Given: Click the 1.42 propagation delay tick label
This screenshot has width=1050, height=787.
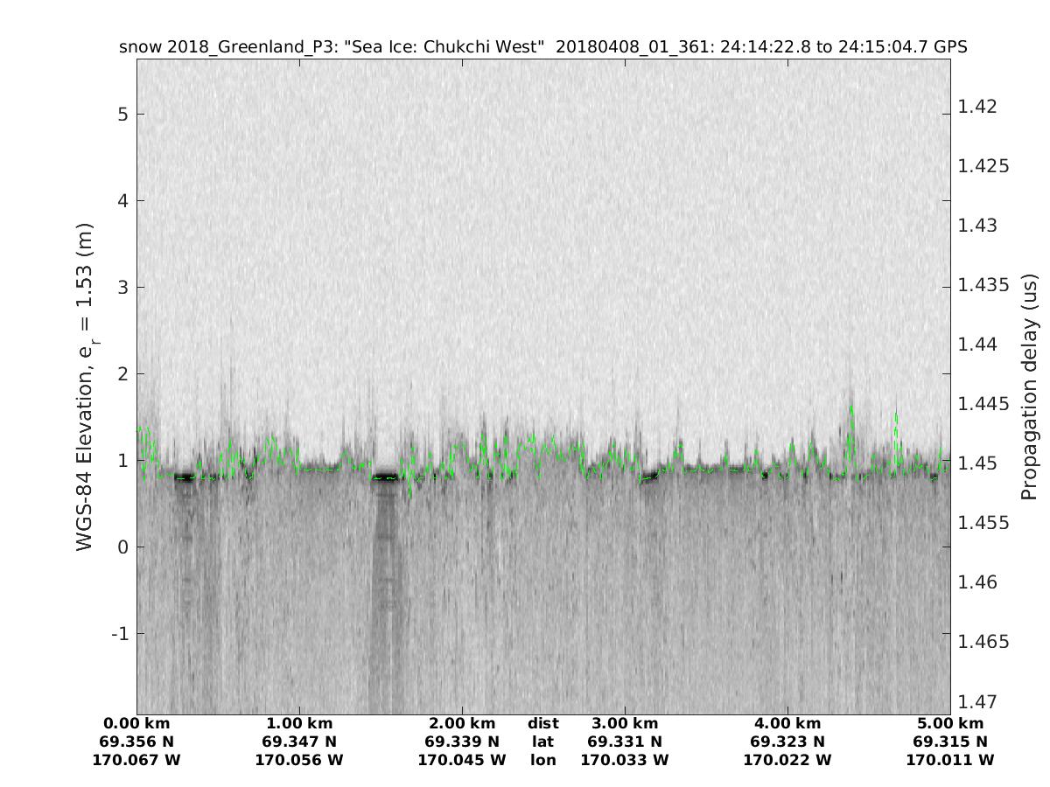Looking at the screenshot, I should pos(977,107).
